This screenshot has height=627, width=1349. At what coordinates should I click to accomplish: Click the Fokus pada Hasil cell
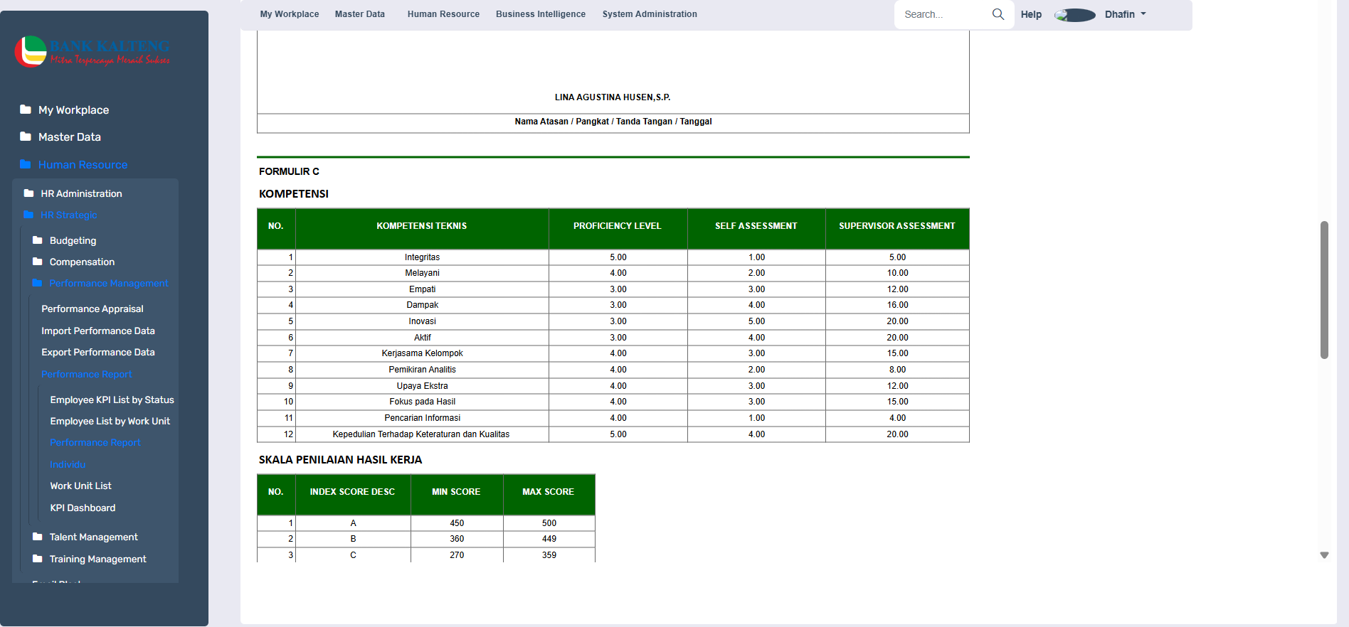pyautogui.click(x=422, y=402)
